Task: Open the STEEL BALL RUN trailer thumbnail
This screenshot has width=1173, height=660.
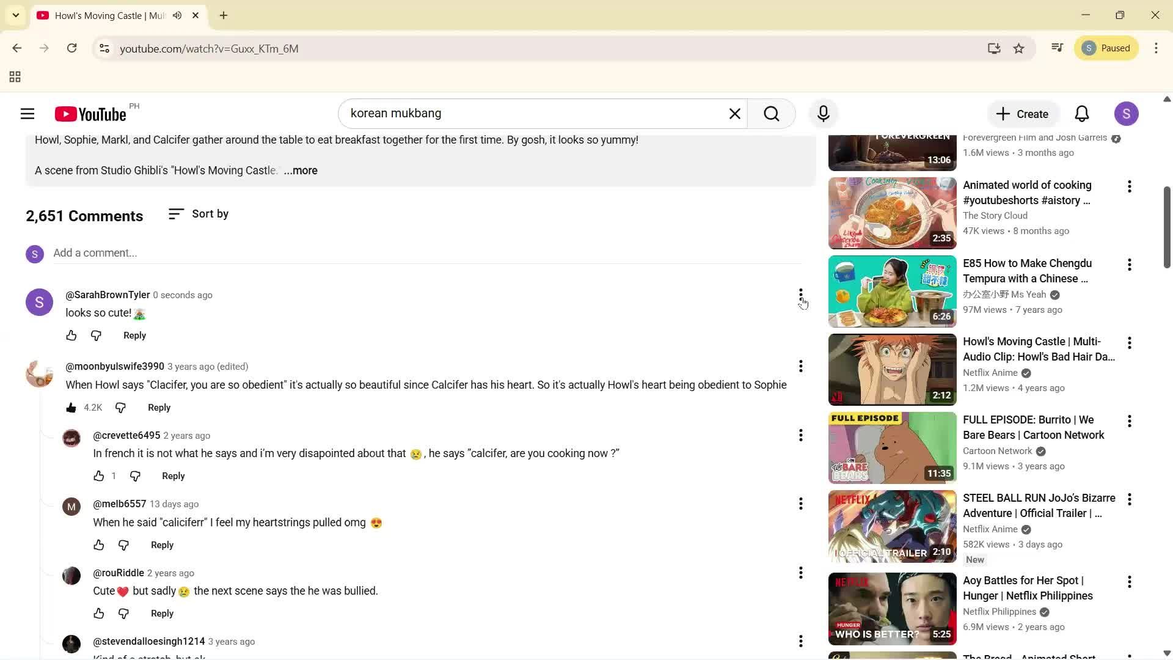Action: (891, 526)
